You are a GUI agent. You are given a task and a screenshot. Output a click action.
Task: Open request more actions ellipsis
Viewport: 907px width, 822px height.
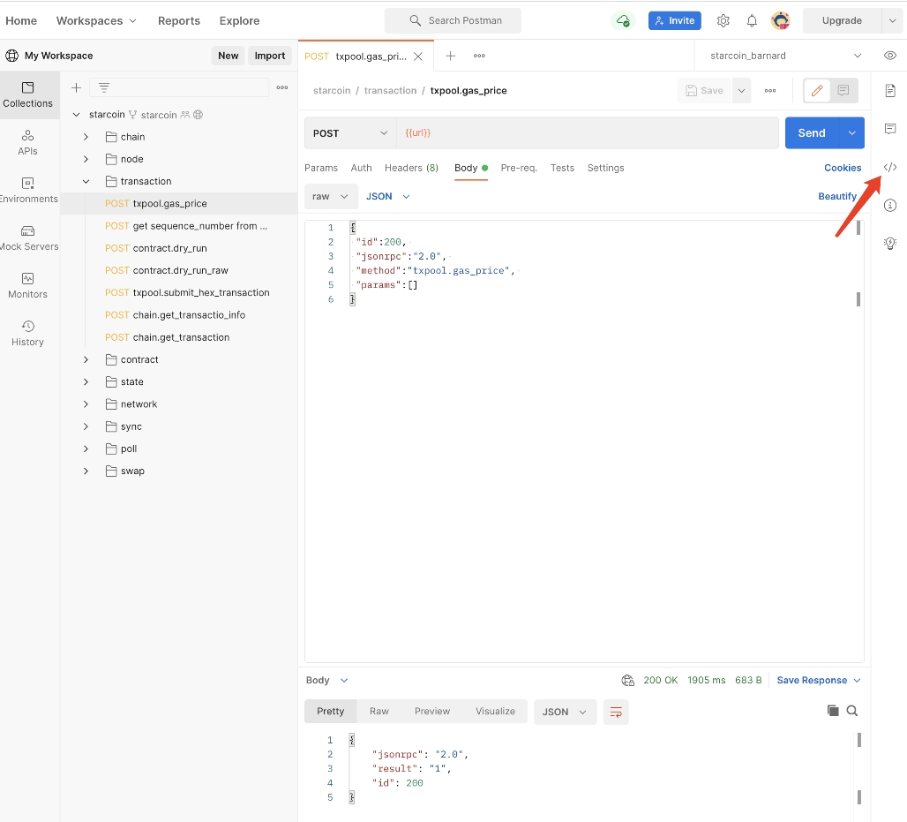(x=770, y=90)
